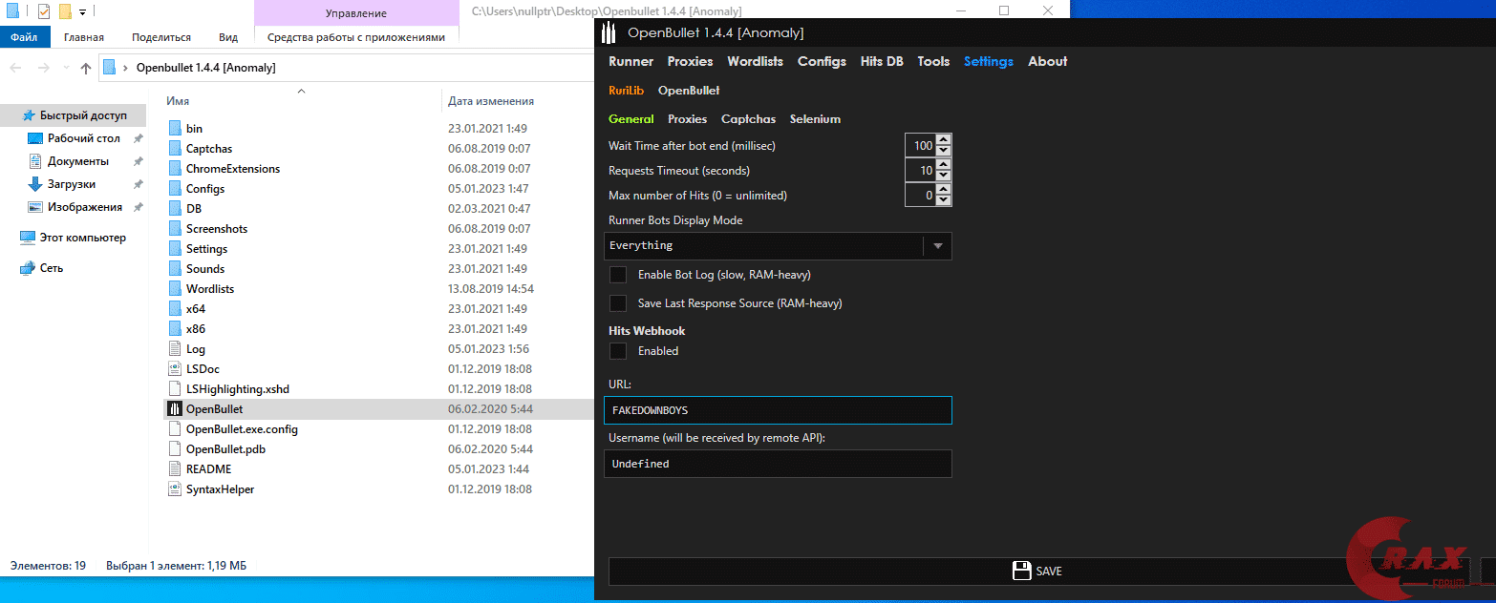Enable the Bot Log checkbox
Viewport: 1496px width, 603px height.
pos(618,275)
